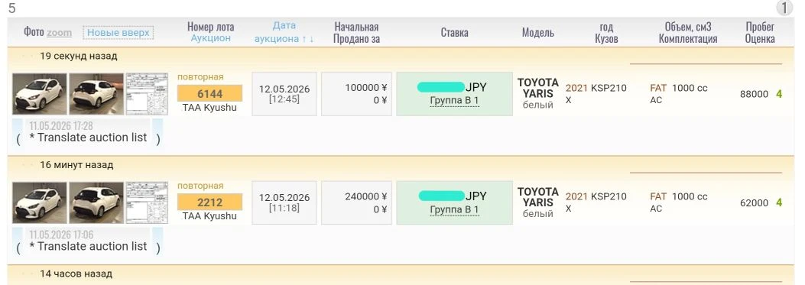Click mileage value 62000
The width and height of the screenshot is (805, 285).
755,202
